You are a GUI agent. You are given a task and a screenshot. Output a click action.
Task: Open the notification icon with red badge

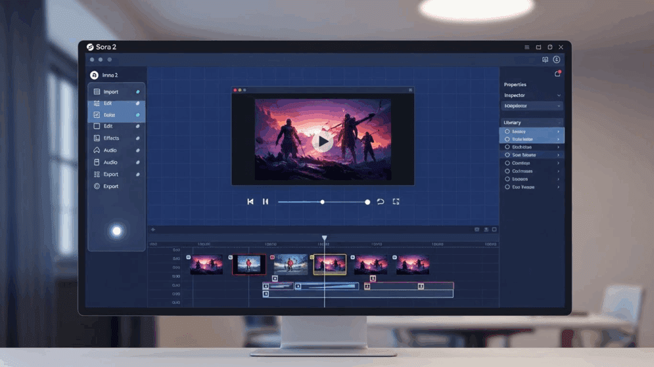point(557,74)
